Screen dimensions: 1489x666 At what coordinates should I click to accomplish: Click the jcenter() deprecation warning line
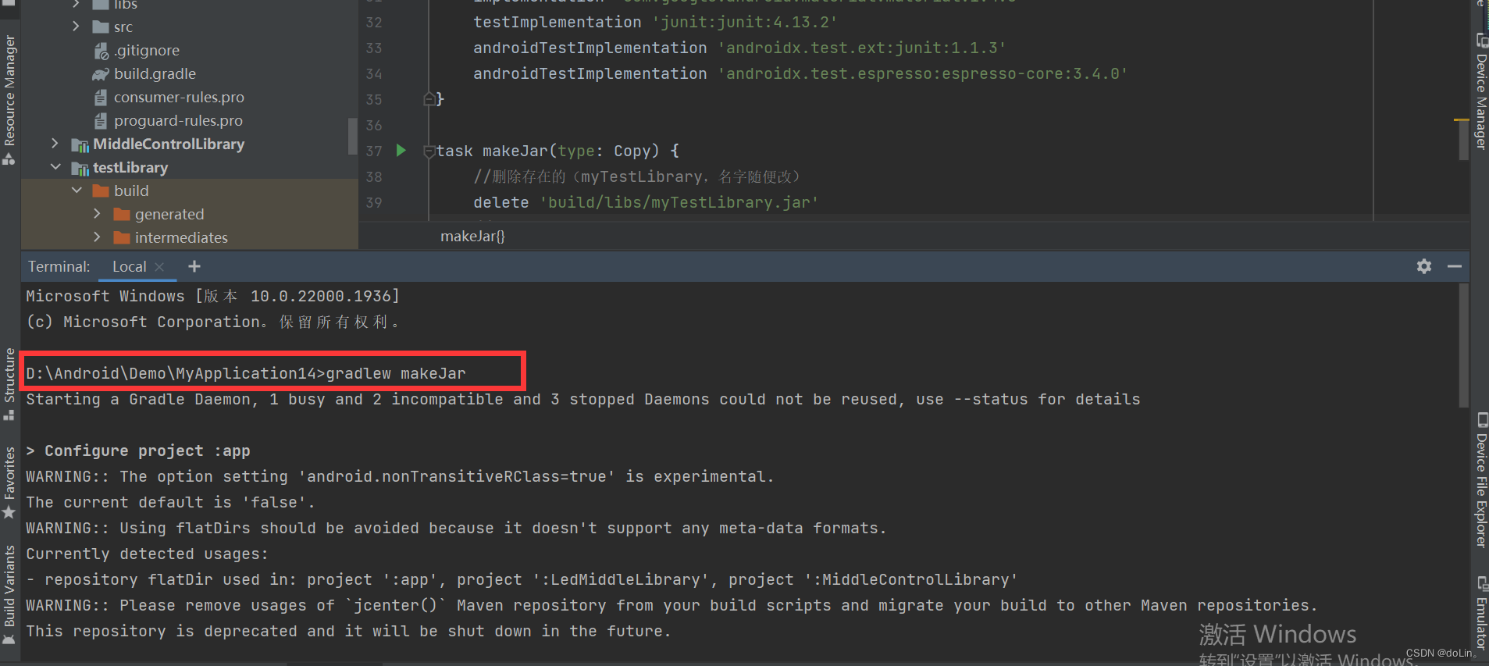point(671,605)
